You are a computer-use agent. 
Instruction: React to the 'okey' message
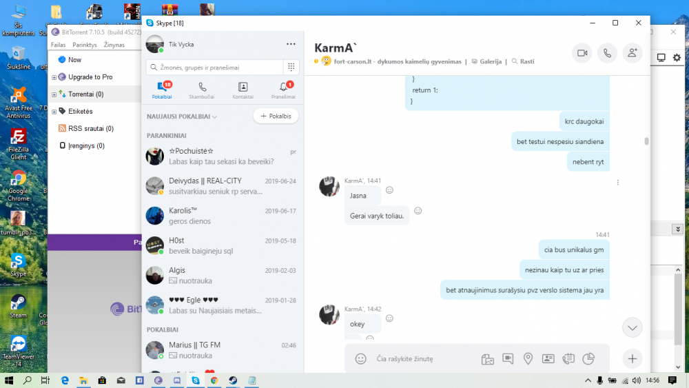tap(389, 318)
